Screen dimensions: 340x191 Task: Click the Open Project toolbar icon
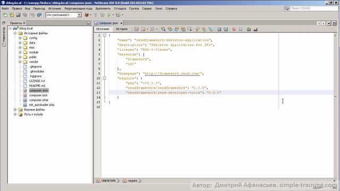point(18,15)
